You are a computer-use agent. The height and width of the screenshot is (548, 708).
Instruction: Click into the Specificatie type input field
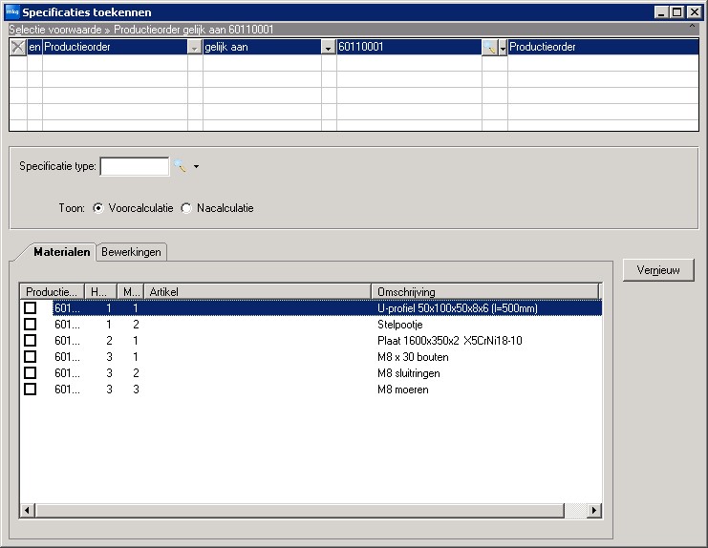pyautogui.click(x=135, y=166)
